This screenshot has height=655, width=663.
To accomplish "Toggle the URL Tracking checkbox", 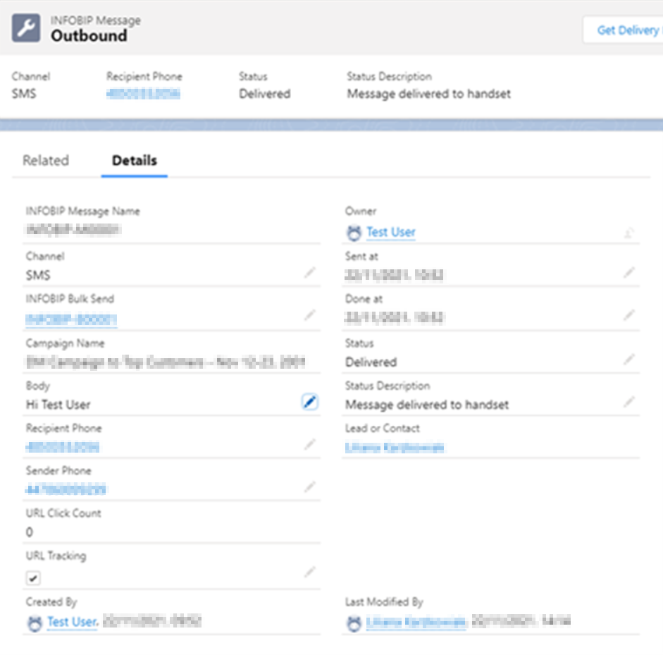I will [33, 578].
